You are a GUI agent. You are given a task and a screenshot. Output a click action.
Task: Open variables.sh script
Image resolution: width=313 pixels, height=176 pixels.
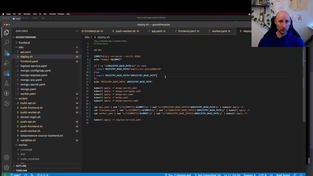pyautogui.click(x=28, y=140)
